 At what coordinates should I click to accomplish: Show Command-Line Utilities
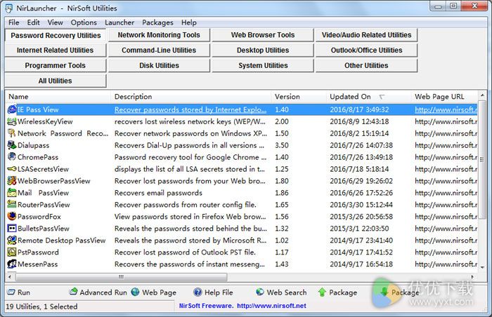159,50
